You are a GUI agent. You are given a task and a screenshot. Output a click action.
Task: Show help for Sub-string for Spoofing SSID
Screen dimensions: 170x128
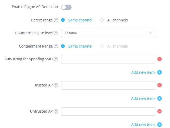pyautogui.click(x=56, y=59)
